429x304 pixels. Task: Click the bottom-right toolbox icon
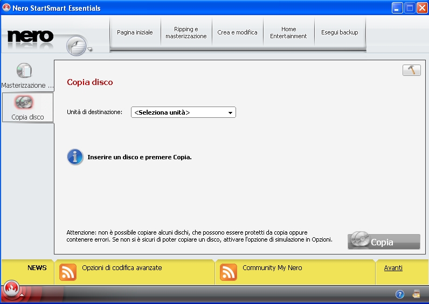point(416,294)
